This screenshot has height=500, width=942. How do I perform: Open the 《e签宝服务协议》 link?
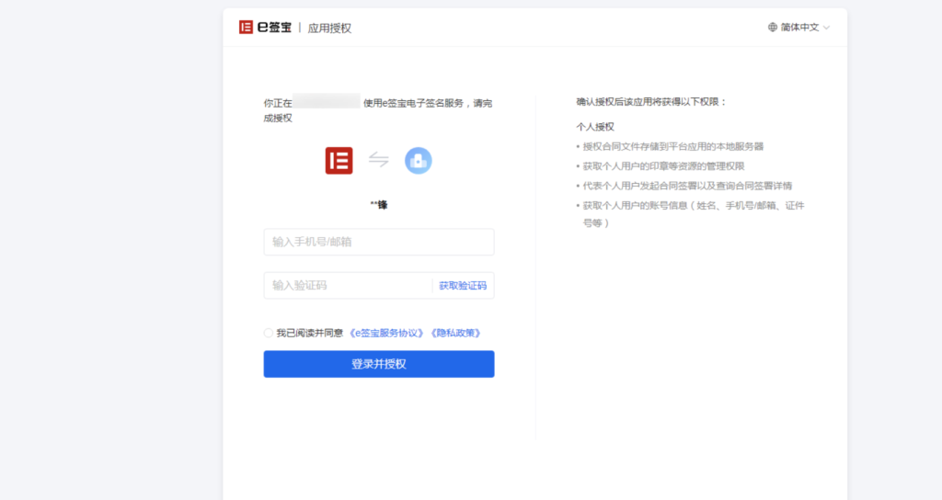[386, 333]
